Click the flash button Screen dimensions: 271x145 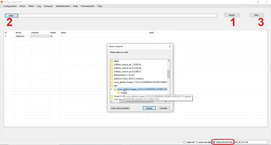pyautogui.click(x=256, y=15)
